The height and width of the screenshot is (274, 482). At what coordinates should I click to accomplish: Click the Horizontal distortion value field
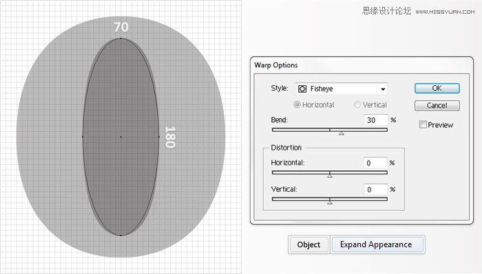click(x=375, y=163)
